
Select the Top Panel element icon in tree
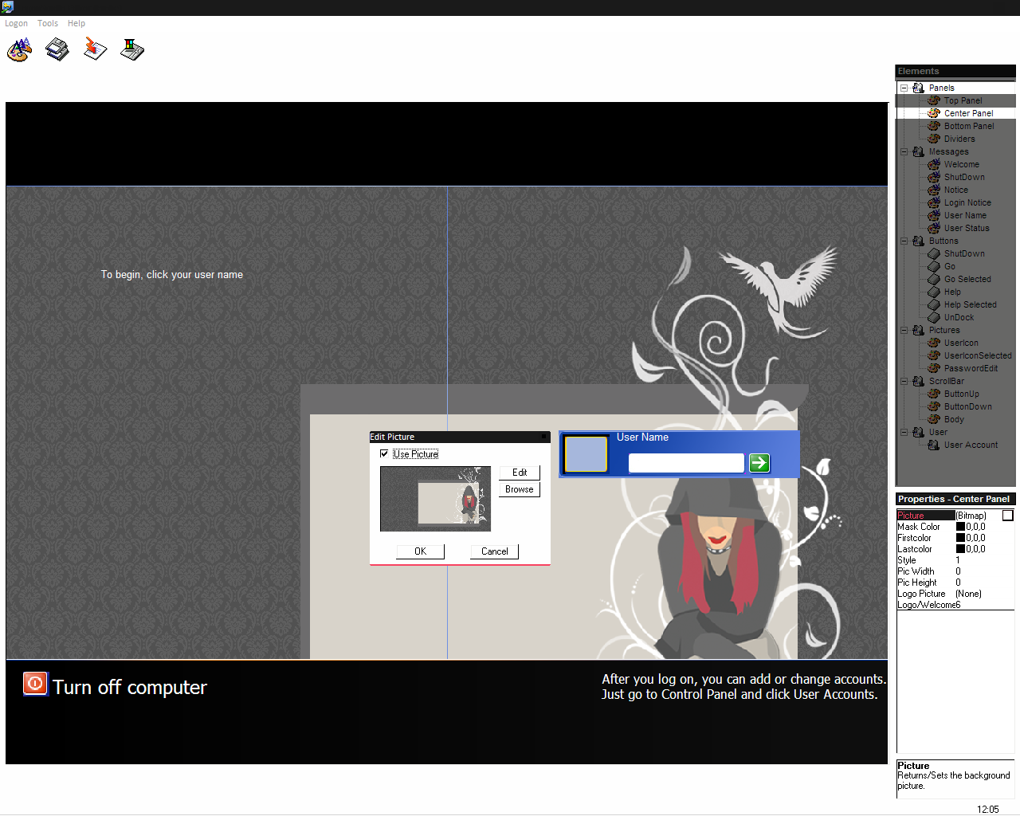point(934,100)
